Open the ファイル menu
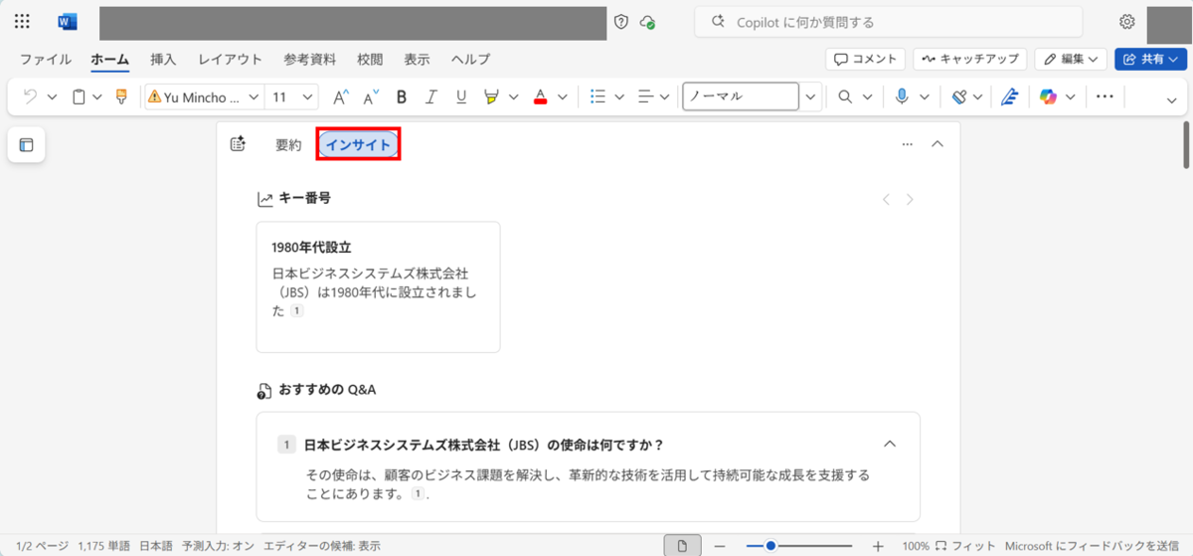 tap(46, 60)
